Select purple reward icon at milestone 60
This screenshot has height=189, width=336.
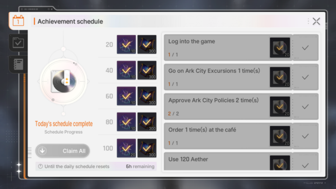click(x=126, y=96)
